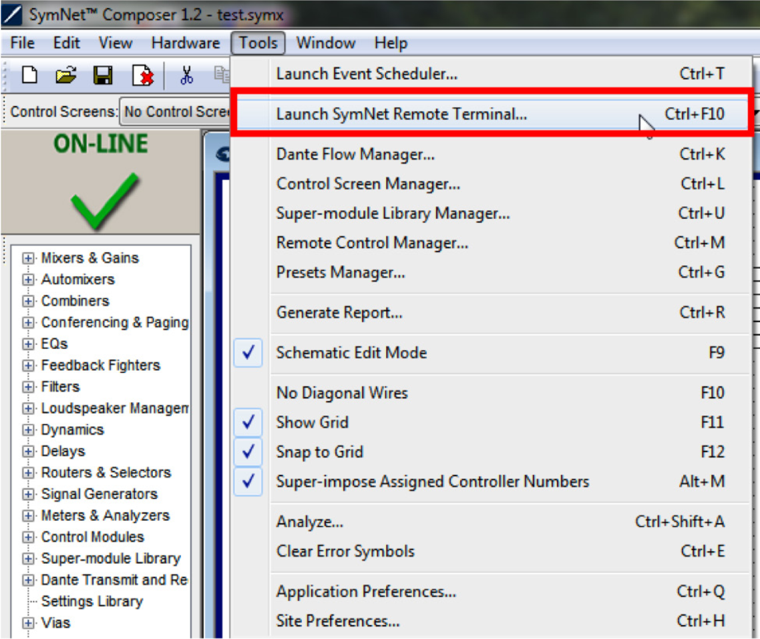
Task: Click the Open folder toolbar icon
Action: pos(66,75)
